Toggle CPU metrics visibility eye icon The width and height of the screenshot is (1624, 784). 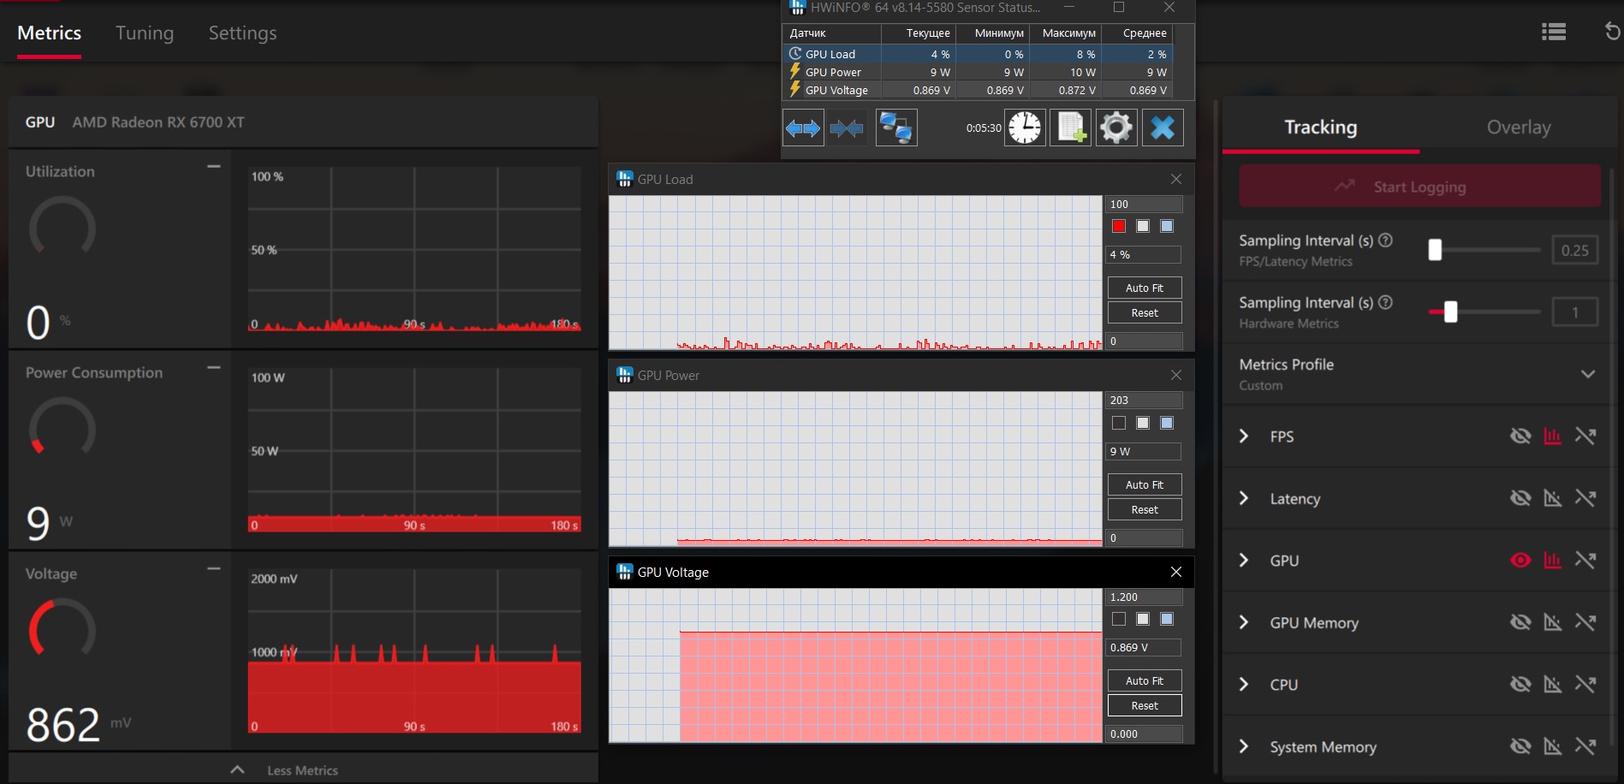point(1520,685)
